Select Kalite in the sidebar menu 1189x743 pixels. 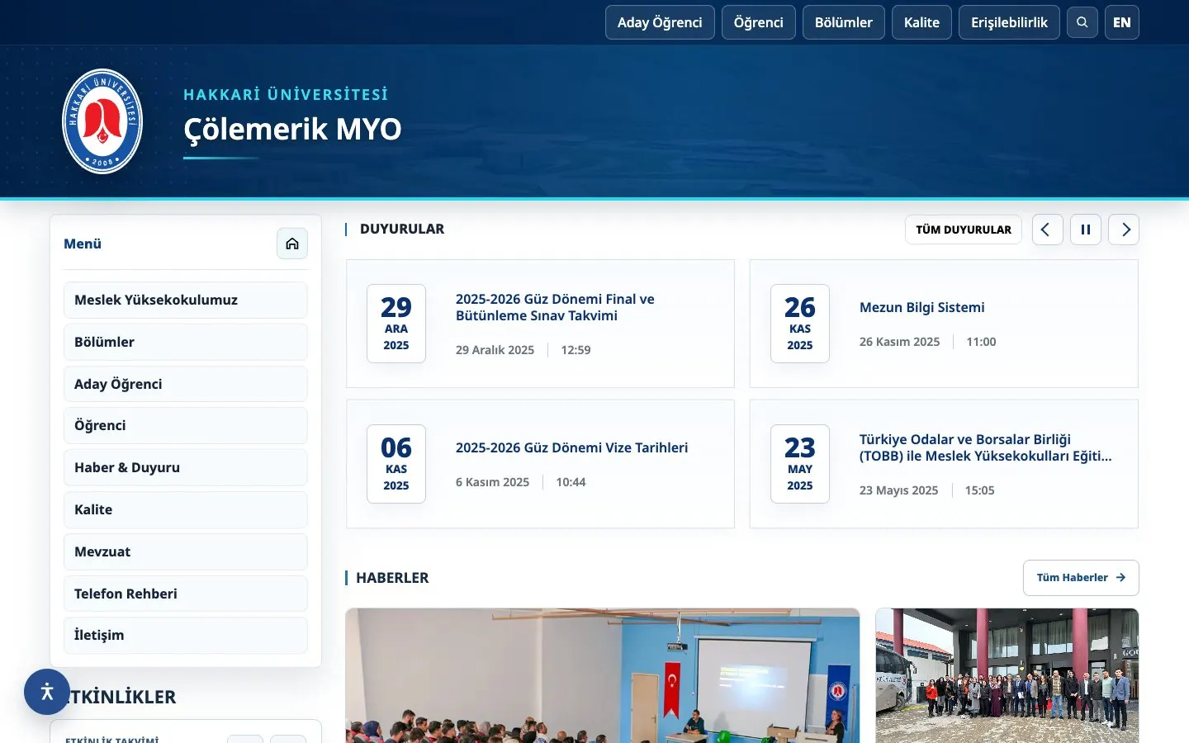pyautogui.click(x=186, y=509)
